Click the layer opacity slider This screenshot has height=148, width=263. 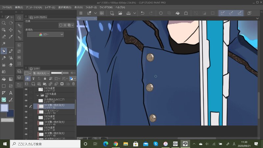60,73
